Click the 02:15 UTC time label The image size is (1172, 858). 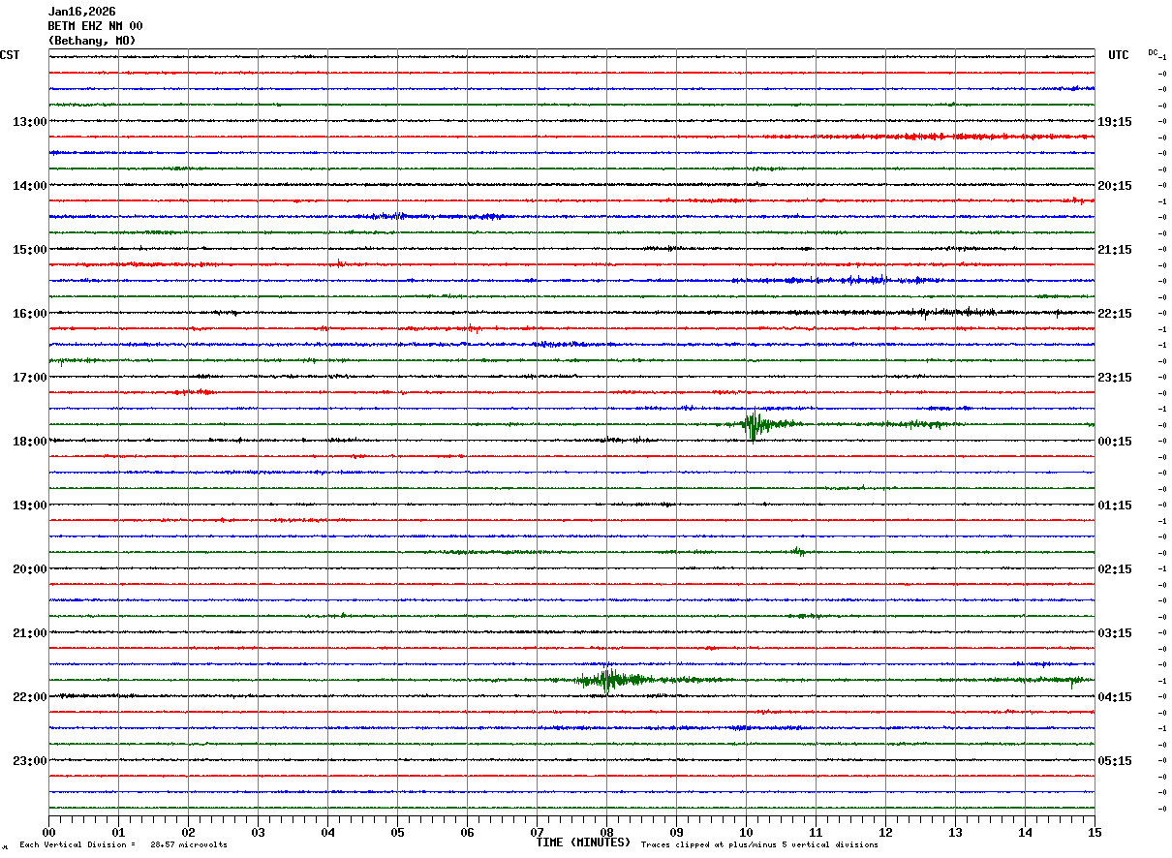coord(1114,569)
